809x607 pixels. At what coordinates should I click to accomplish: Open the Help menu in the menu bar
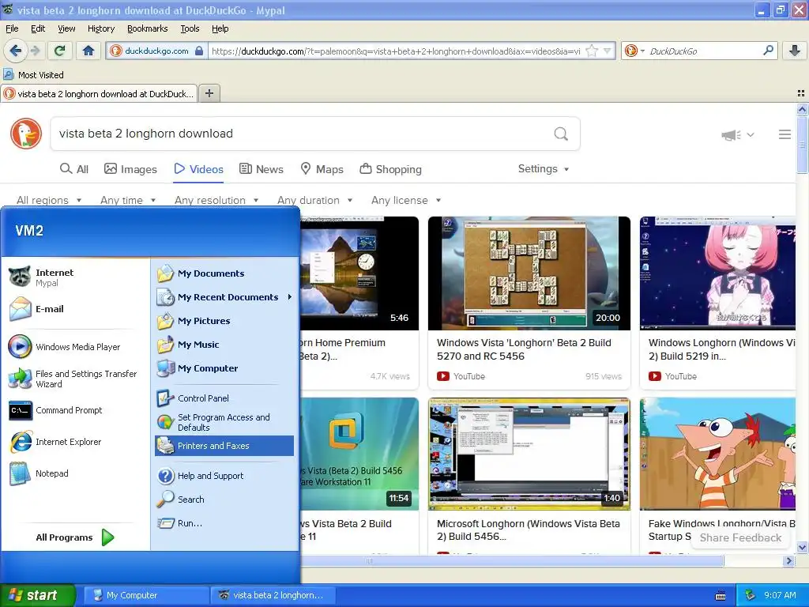220,28
